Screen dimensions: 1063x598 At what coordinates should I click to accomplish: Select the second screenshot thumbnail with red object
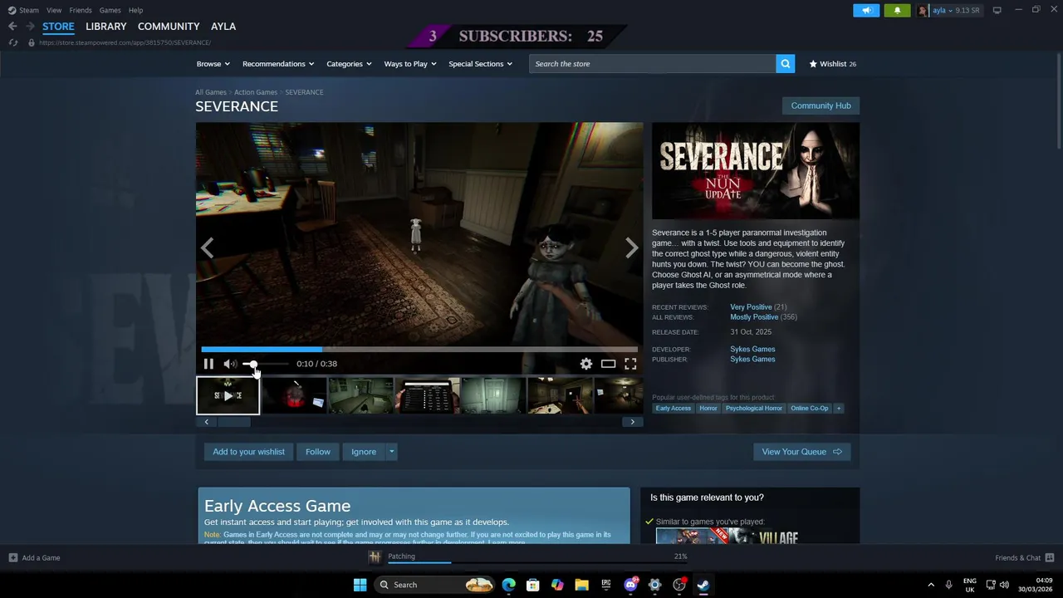pos(294,395)
